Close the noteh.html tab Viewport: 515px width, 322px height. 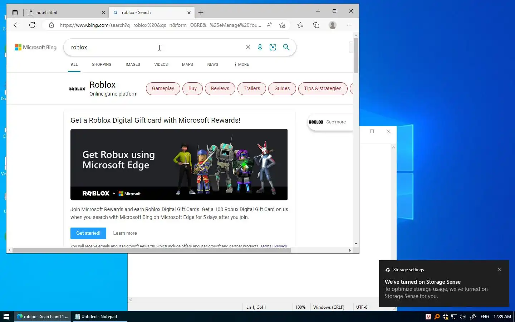103,13
